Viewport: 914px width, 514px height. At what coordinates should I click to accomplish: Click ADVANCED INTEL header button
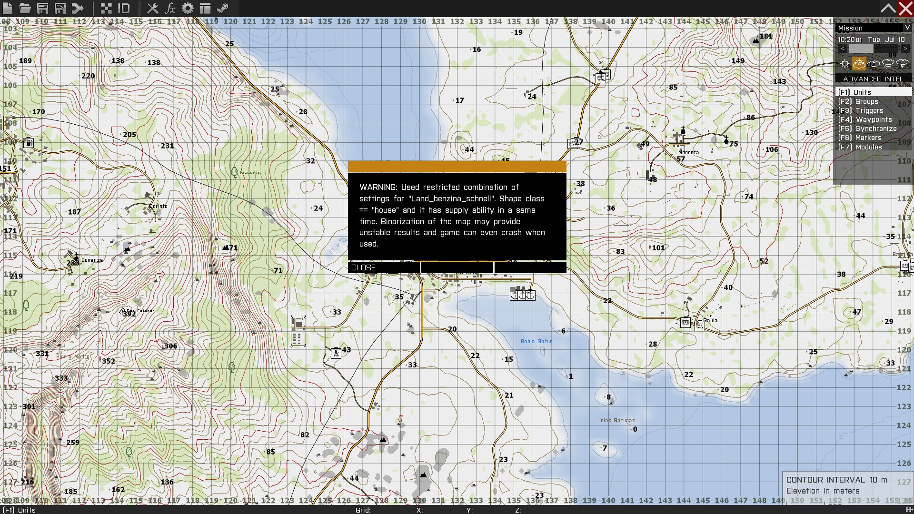(873, 79)
